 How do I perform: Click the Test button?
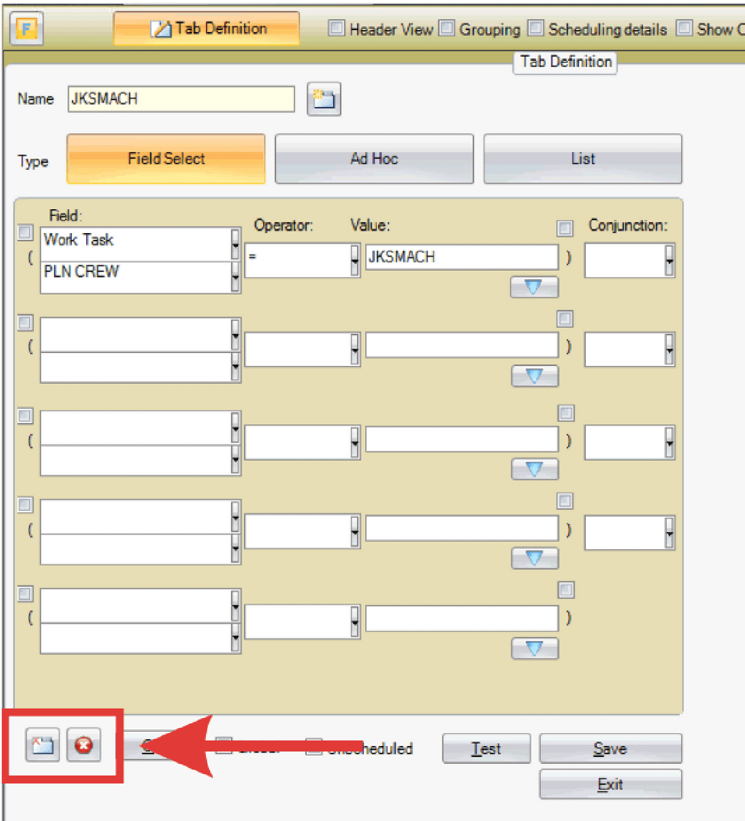(x=486, y=748)
